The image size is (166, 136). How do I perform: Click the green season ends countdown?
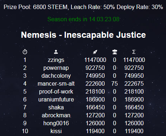tap(83, 19)
